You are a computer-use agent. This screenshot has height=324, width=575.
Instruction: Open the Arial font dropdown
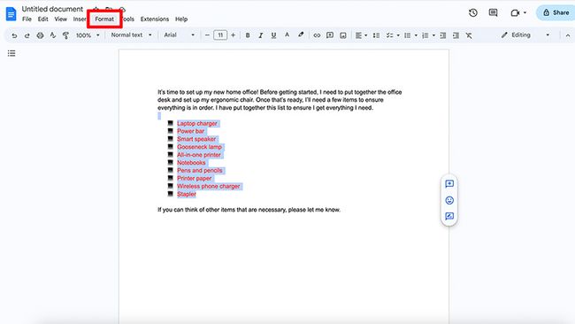point(179,35)
